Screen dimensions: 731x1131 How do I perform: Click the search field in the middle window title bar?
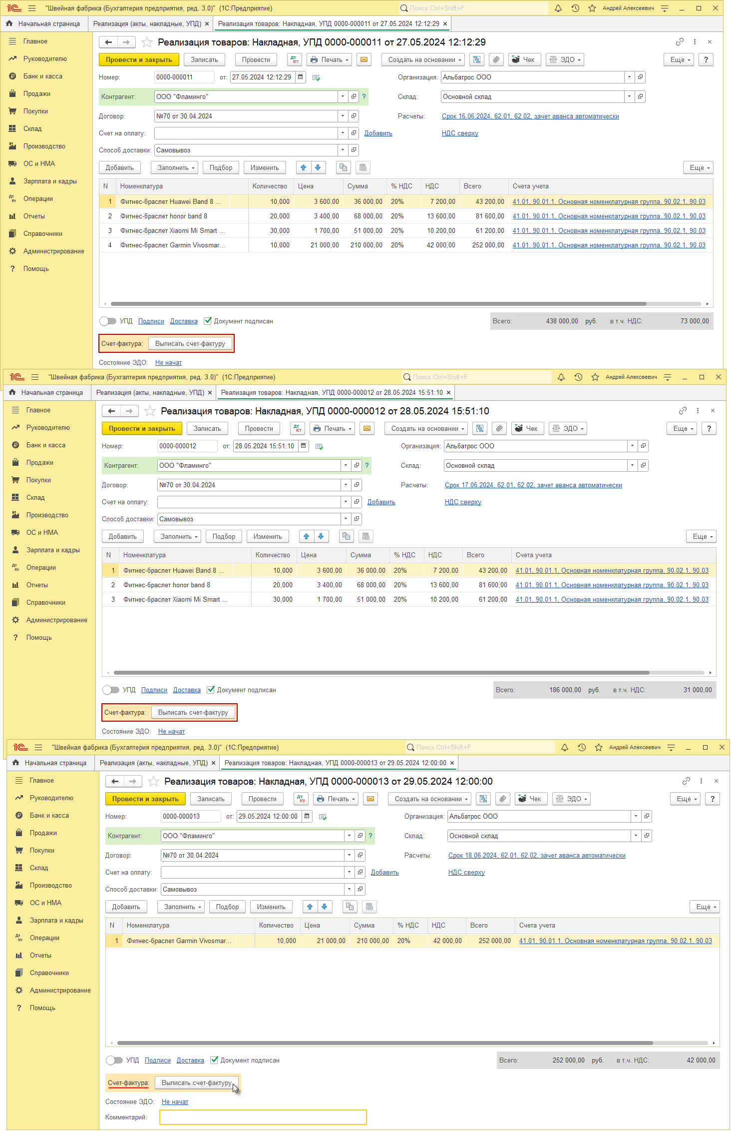(x=477, y=377)
